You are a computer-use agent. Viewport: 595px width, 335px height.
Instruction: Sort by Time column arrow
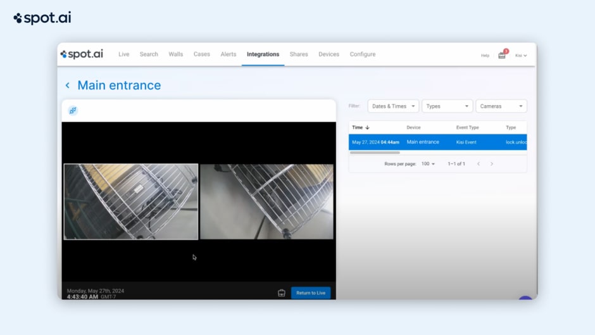click(x=367, y=128)
